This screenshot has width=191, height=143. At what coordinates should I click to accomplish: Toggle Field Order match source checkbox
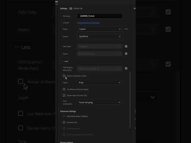[126, 46]
